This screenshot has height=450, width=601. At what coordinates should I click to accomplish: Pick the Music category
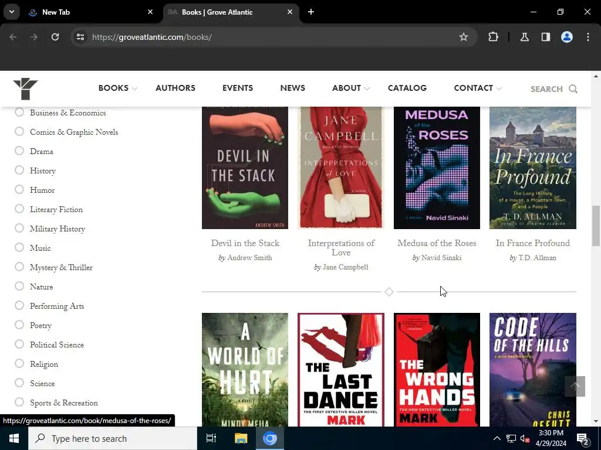tap(19, 248)
